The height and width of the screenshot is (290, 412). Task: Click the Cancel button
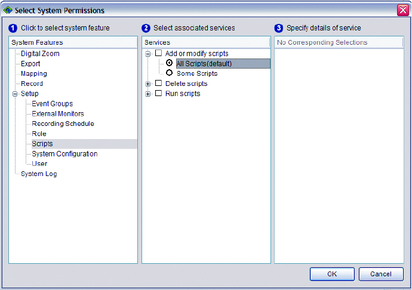(x=381, y=274)
